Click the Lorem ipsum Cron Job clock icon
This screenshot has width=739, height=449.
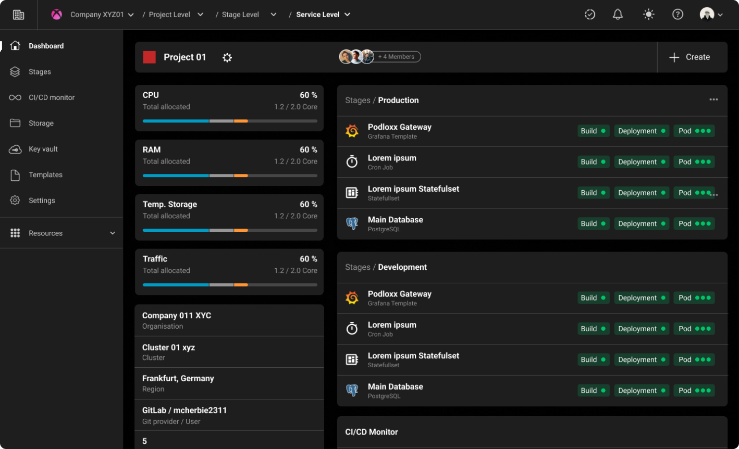click(x=352, y=161)
